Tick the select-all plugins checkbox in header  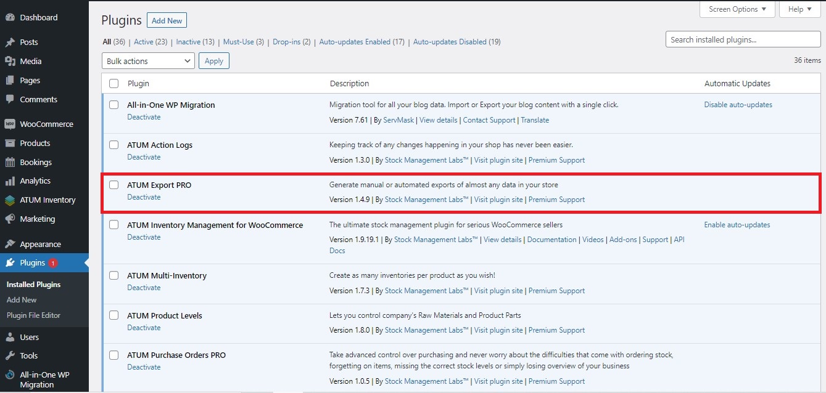[114, 83]
